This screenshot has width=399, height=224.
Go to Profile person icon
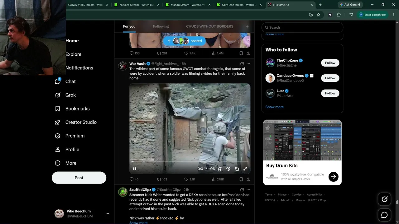(57, 150)
